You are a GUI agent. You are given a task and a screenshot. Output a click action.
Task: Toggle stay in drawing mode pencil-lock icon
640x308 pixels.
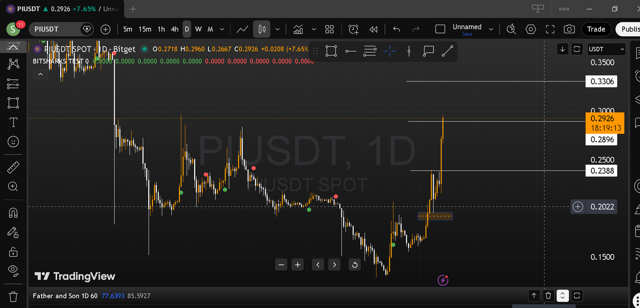point(13,232)
